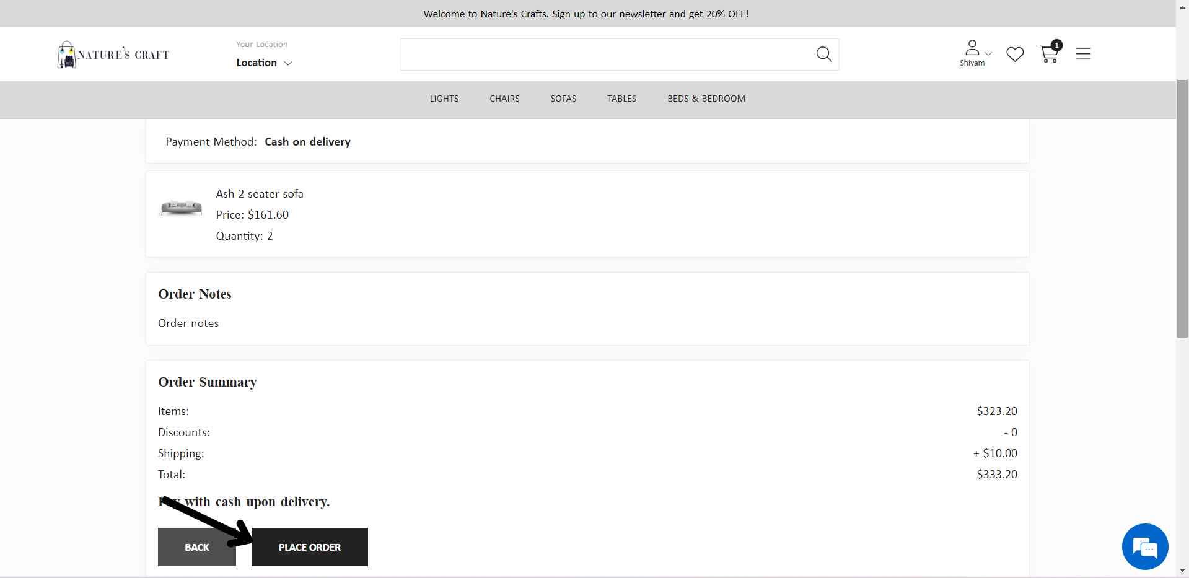
Task: Click the newsletter welcome banner text
Action: [586, 14]
